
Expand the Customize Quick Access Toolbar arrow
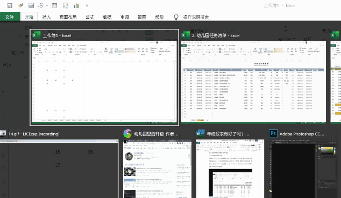87,6
